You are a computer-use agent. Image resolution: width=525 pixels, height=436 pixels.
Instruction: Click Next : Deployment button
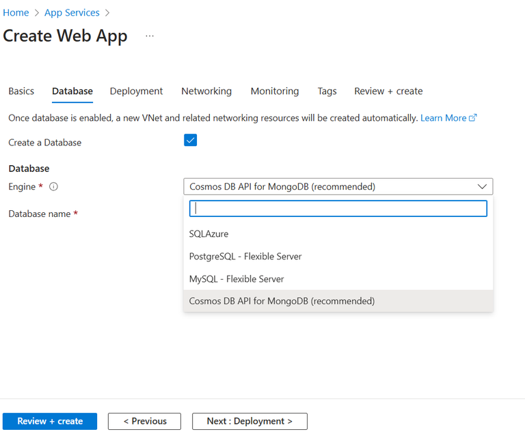(250, 421)
